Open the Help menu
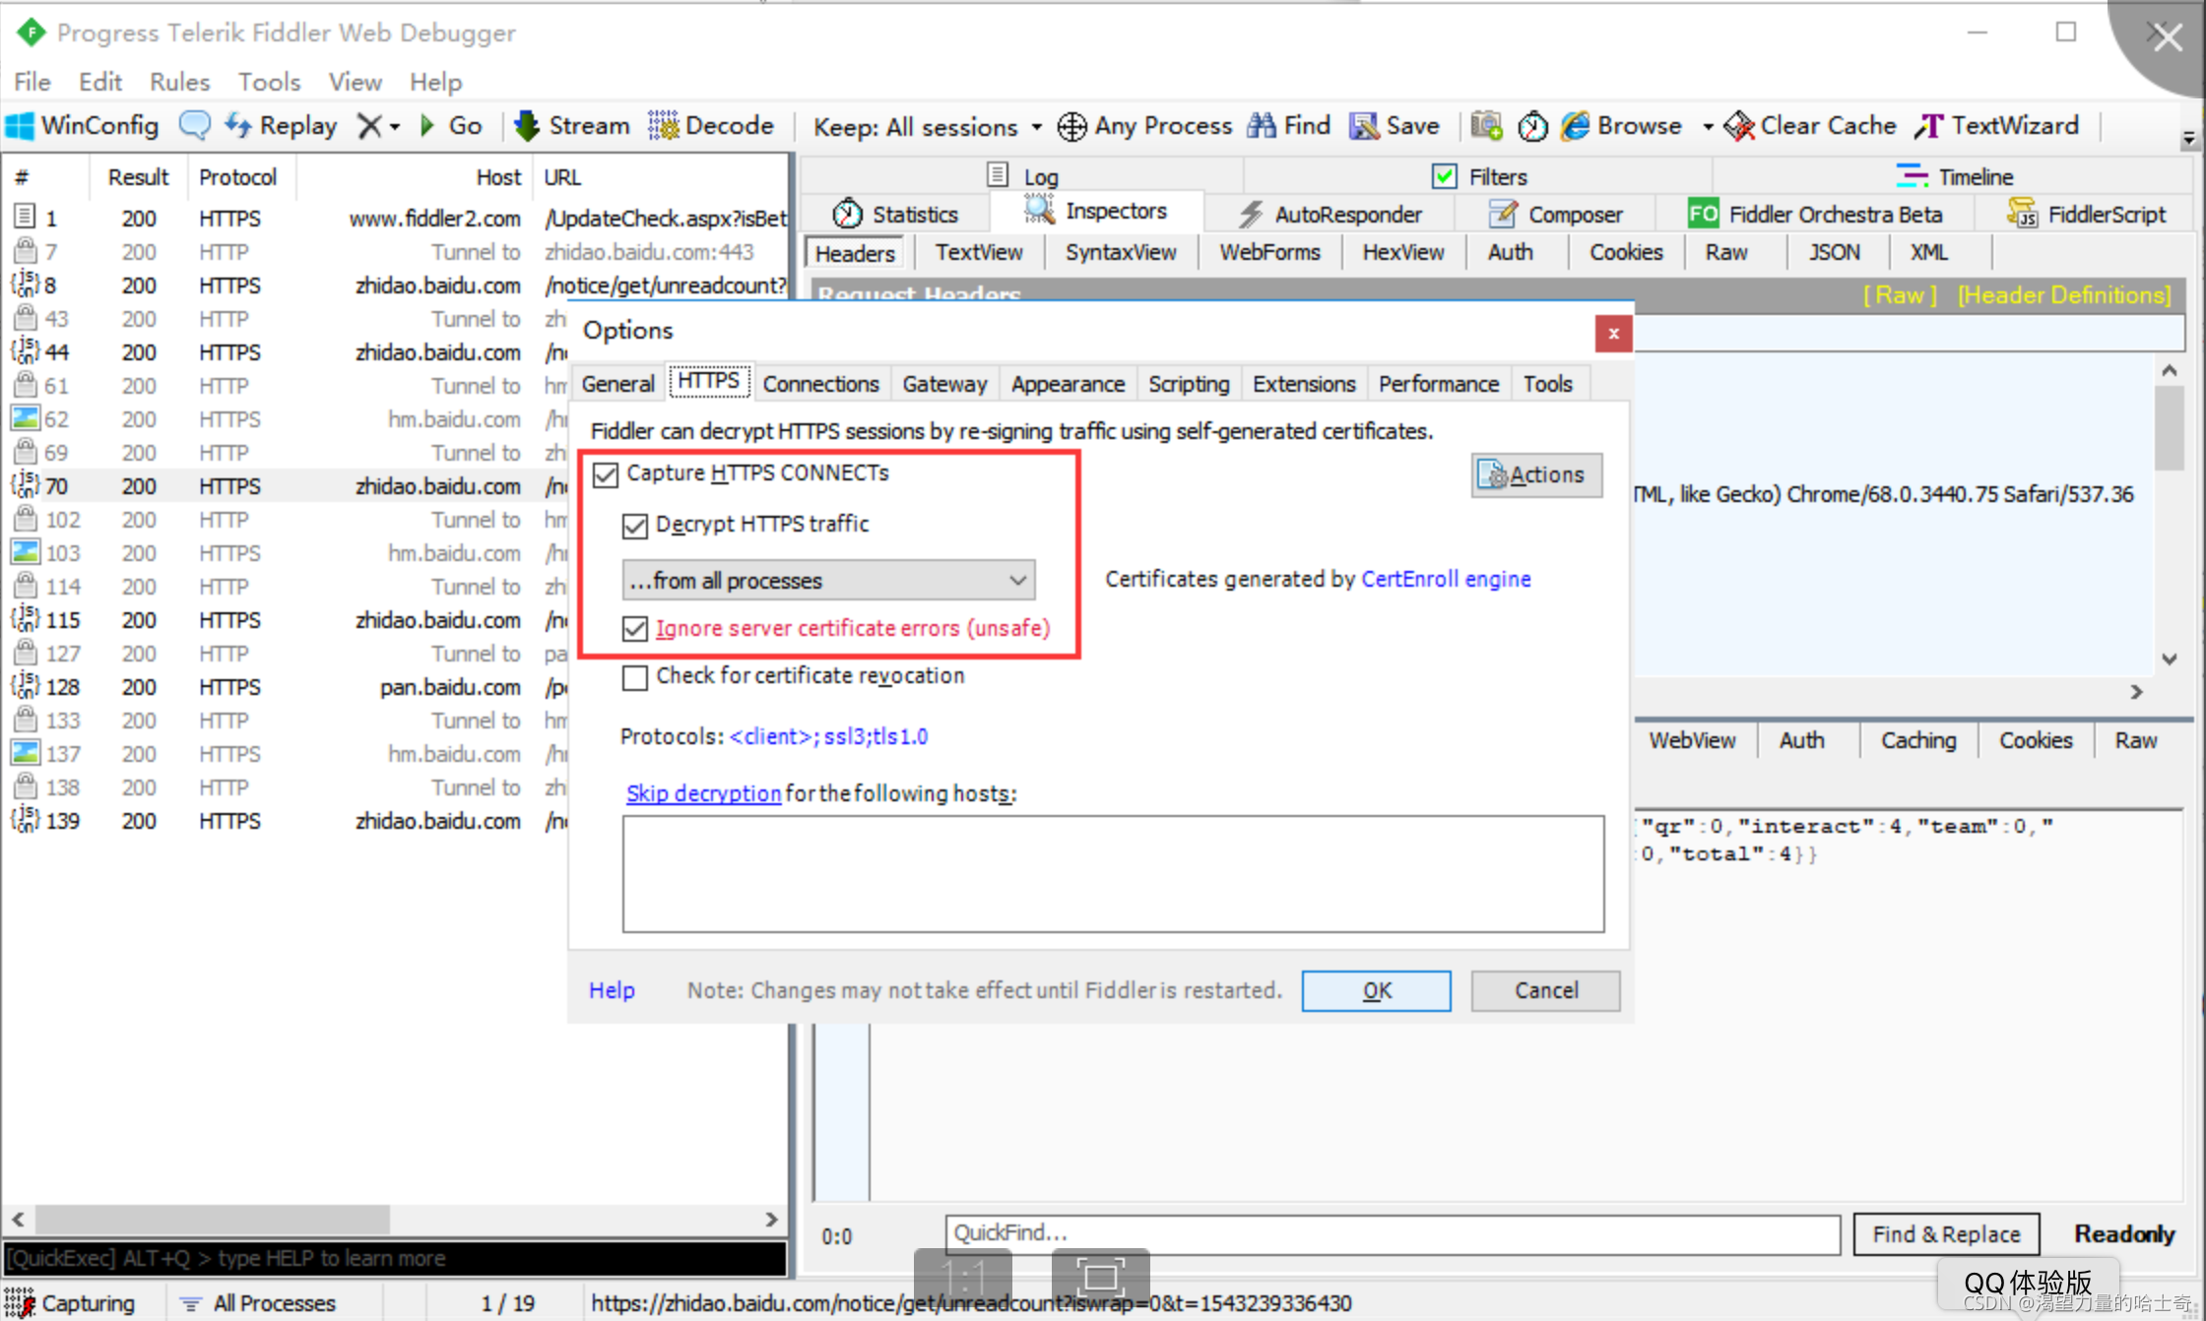The width and height of the screenshot is (2206, 1321). 435,82
